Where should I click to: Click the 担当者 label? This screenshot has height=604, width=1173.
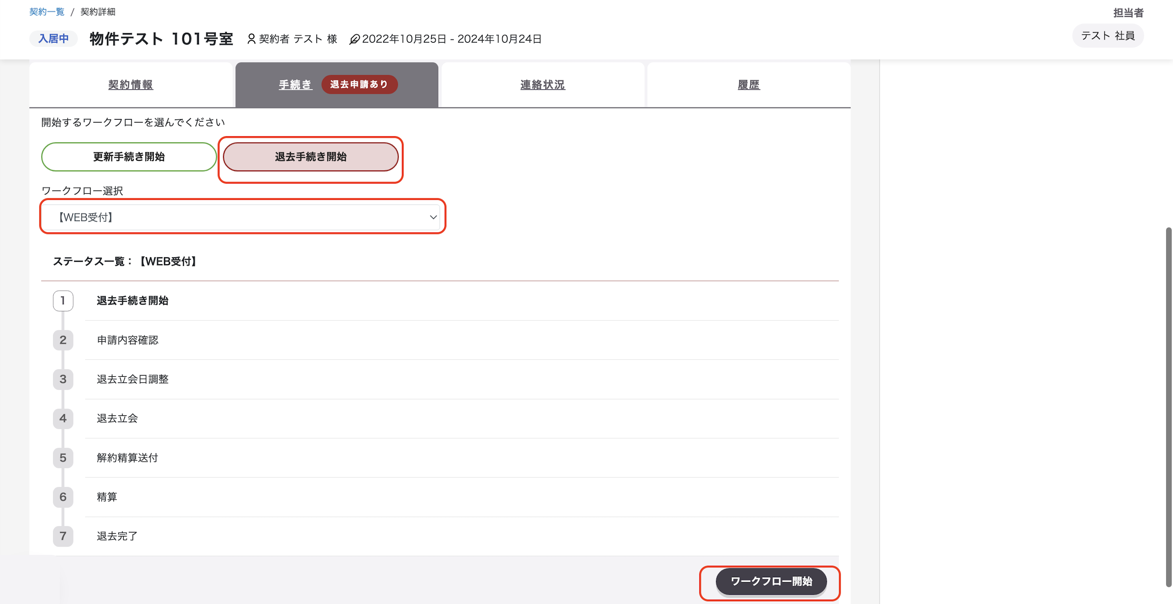tap(1128, 13)
